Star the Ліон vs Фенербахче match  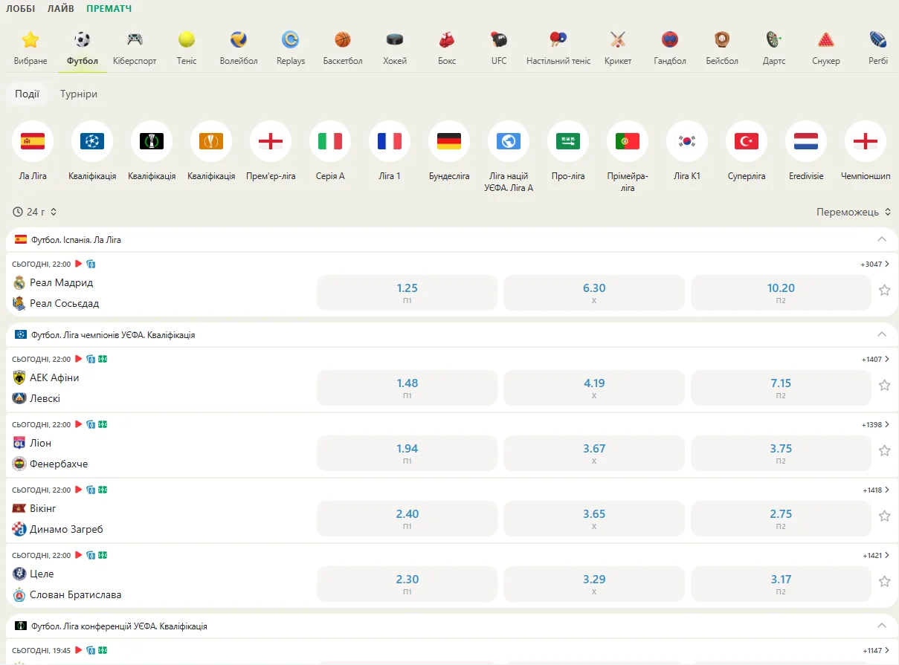(884, 451)
